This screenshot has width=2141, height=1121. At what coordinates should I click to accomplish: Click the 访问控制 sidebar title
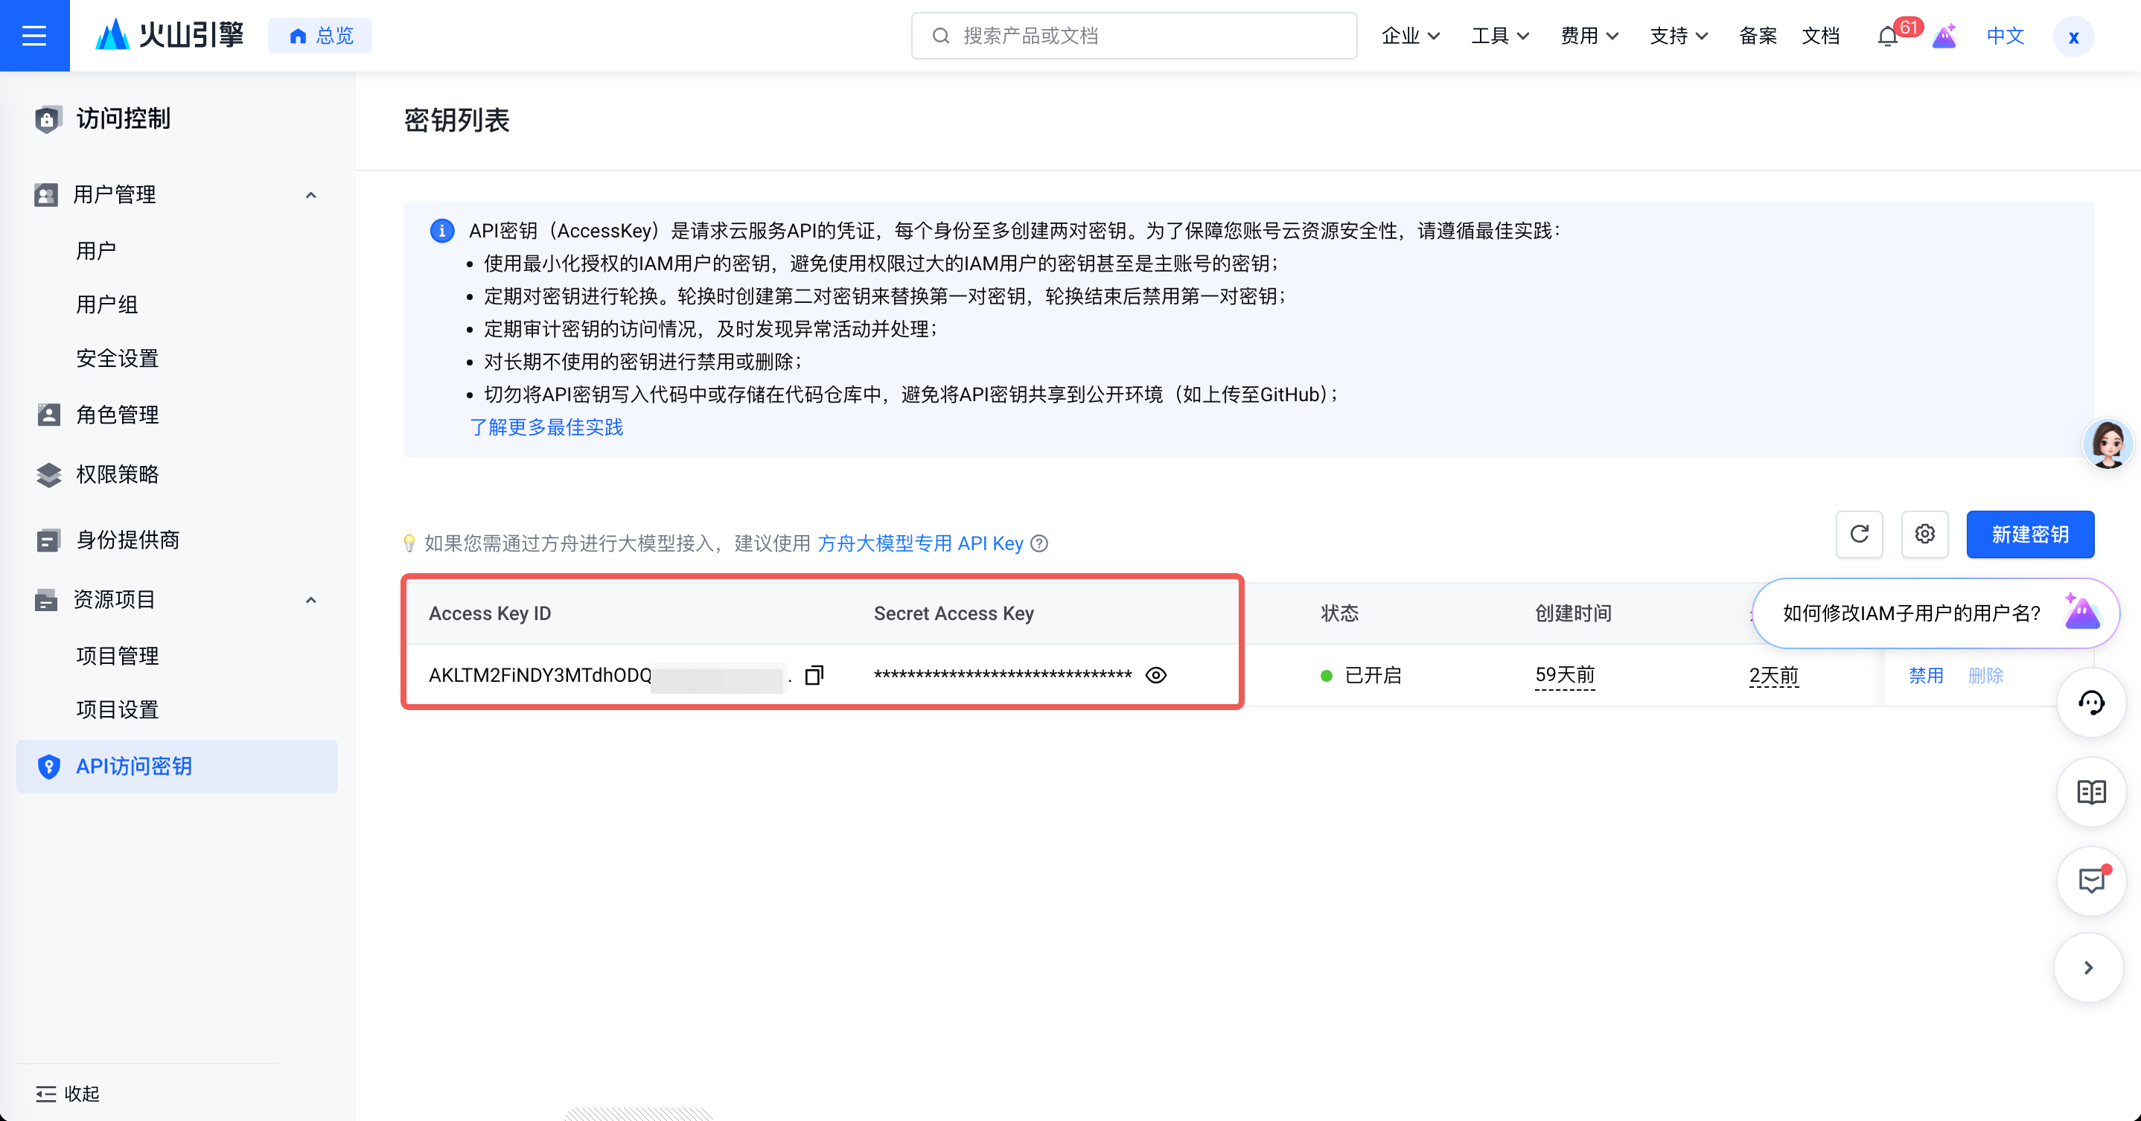pyautogui.click(x=123, y=119)
